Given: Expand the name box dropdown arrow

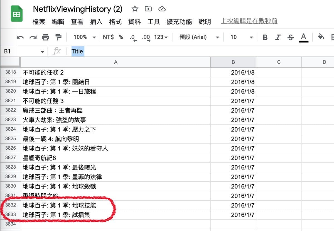Looking at the screenshot, I should click(42, 52).
